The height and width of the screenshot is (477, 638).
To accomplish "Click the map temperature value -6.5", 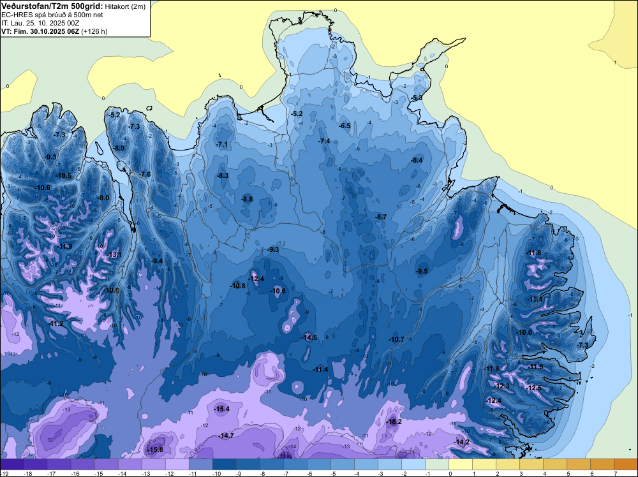I will point(345,126).
